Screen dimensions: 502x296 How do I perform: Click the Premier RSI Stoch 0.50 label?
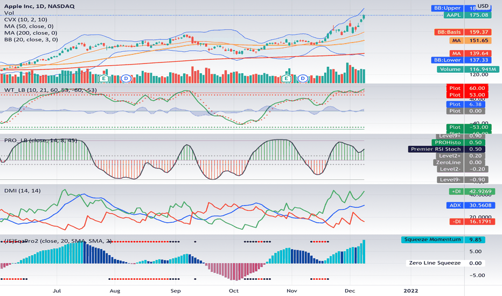click(447, 149)
